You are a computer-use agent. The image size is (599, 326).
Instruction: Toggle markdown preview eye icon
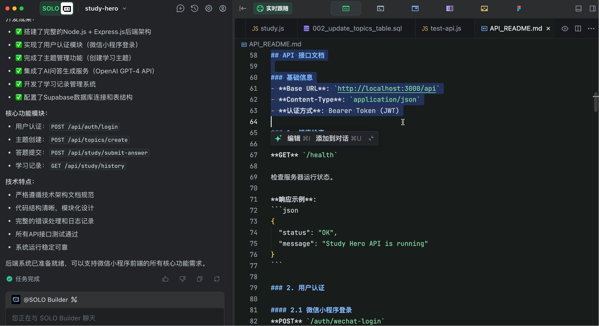(565, 29)
